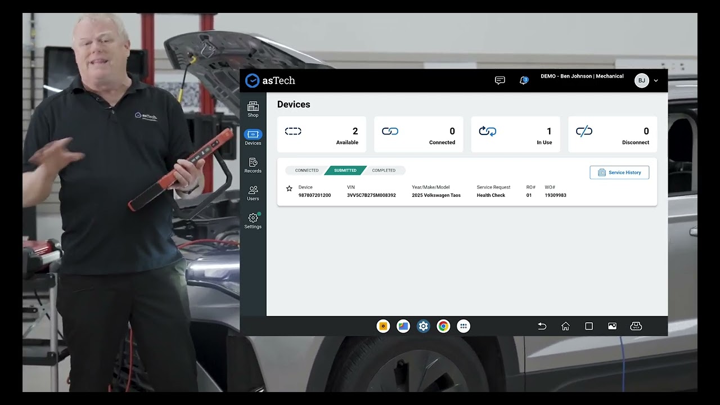Tap the VCI vehicle connection icon
This screenshot has width=720, height=405.
(x=636, y=326)
